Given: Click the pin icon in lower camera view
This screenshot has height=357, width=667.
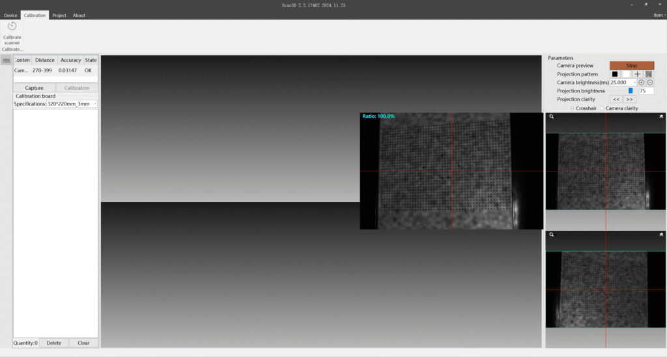Looking at the screenshot, I should pyautogui.click(x=661, y=235).
